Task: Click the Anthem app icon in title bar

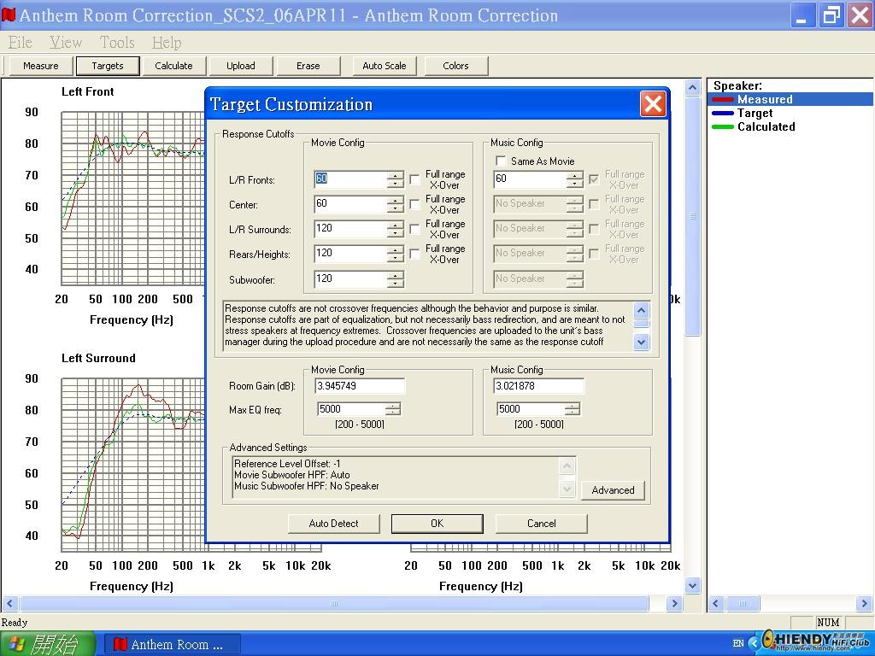Action: point(9,15)
